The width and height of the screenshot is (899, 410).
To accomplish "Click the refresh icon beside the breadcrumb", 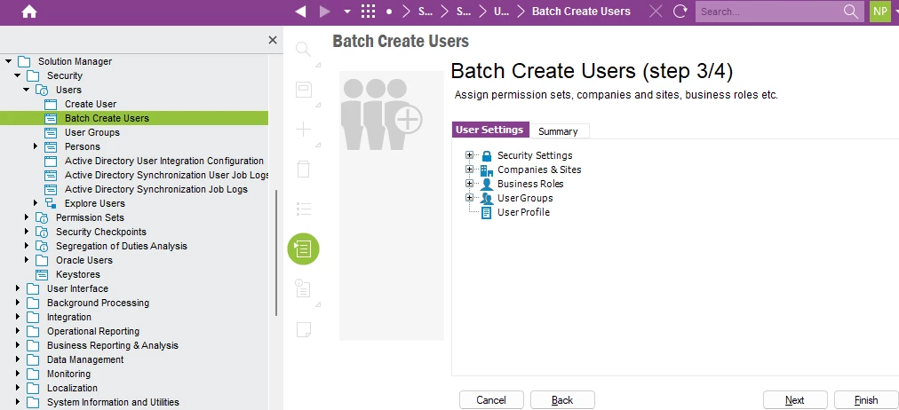I will click(x=680, y=12).
